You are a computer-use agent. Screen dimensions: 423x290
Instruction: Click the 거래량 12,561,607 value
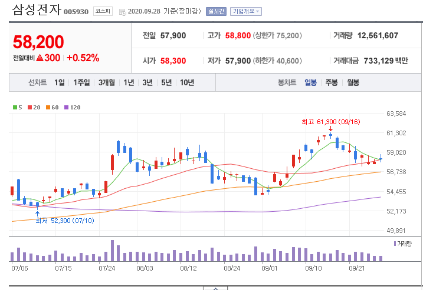tap(378, 35)
